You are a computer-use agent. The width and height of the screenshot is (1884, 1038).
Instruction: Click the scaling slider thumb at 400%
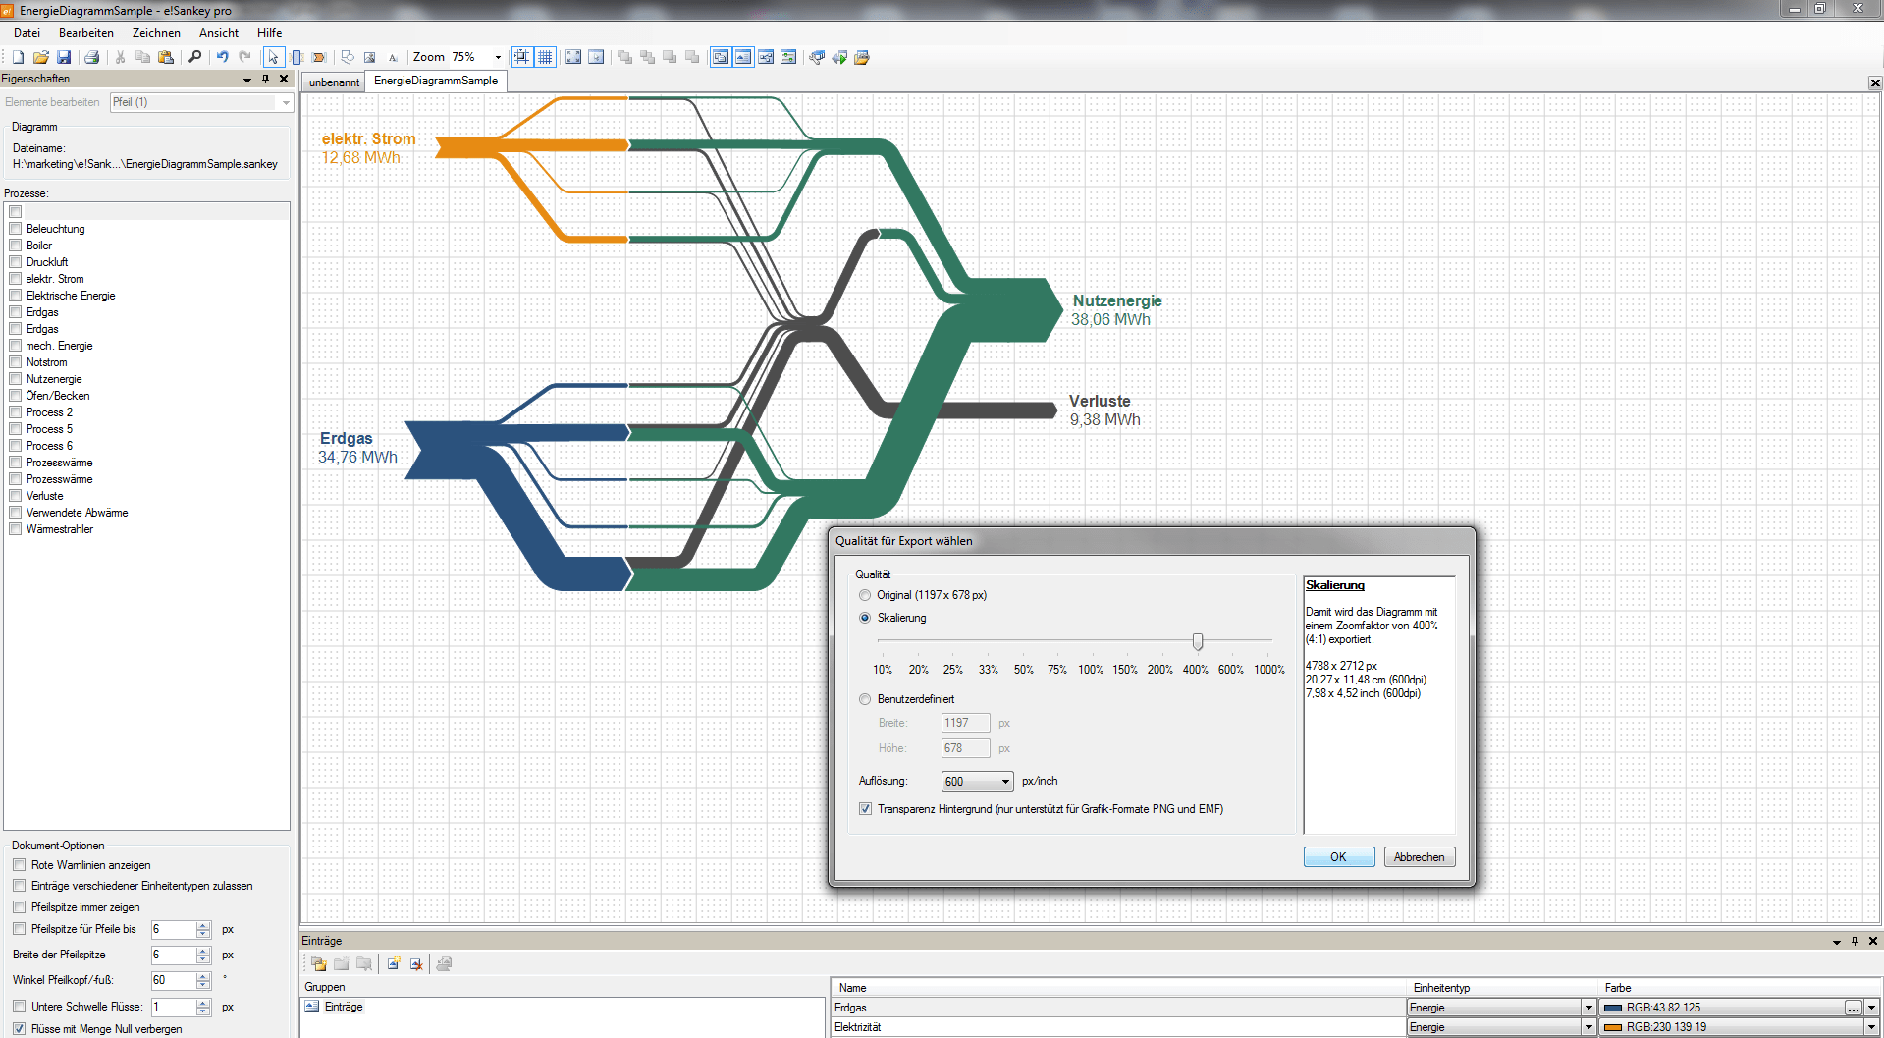point(1198,642)
